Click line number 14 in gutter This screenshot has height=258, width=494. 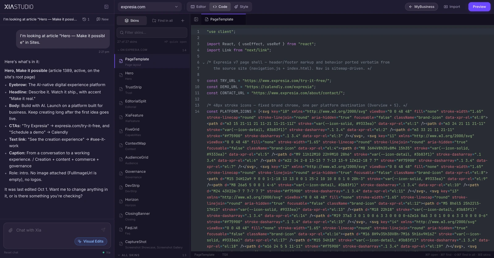click(197, 112)
